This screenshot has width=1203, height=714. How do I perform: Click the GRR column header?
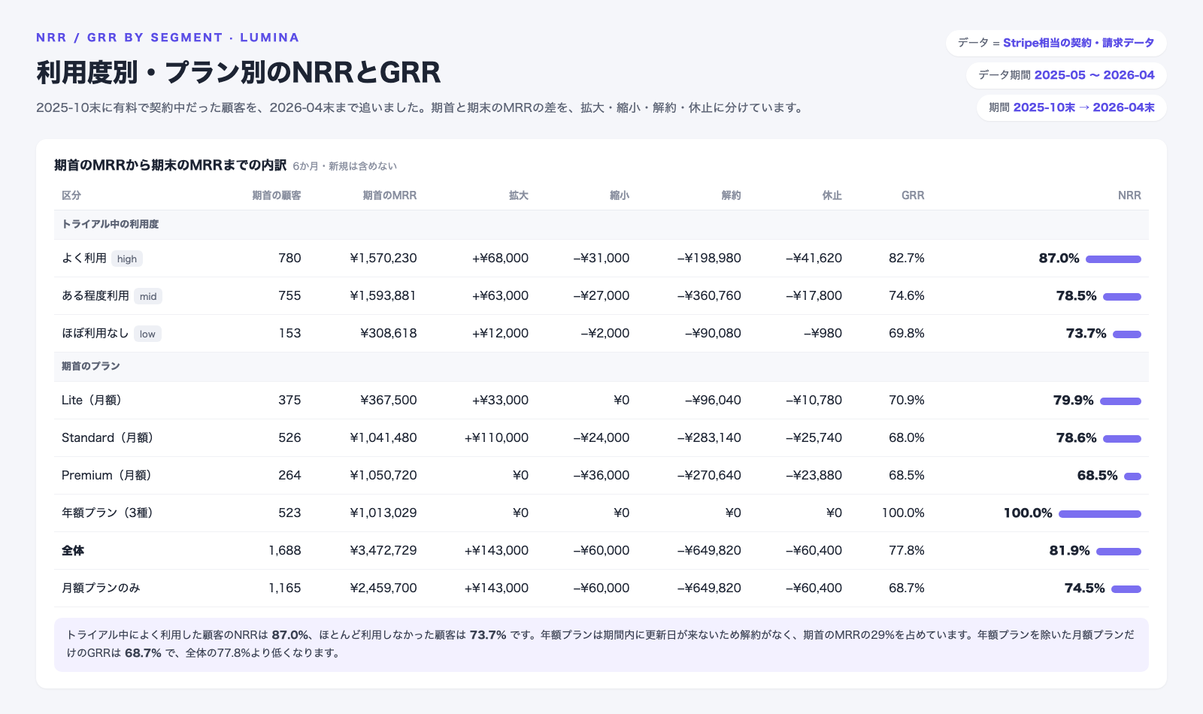tap(913, 195)
